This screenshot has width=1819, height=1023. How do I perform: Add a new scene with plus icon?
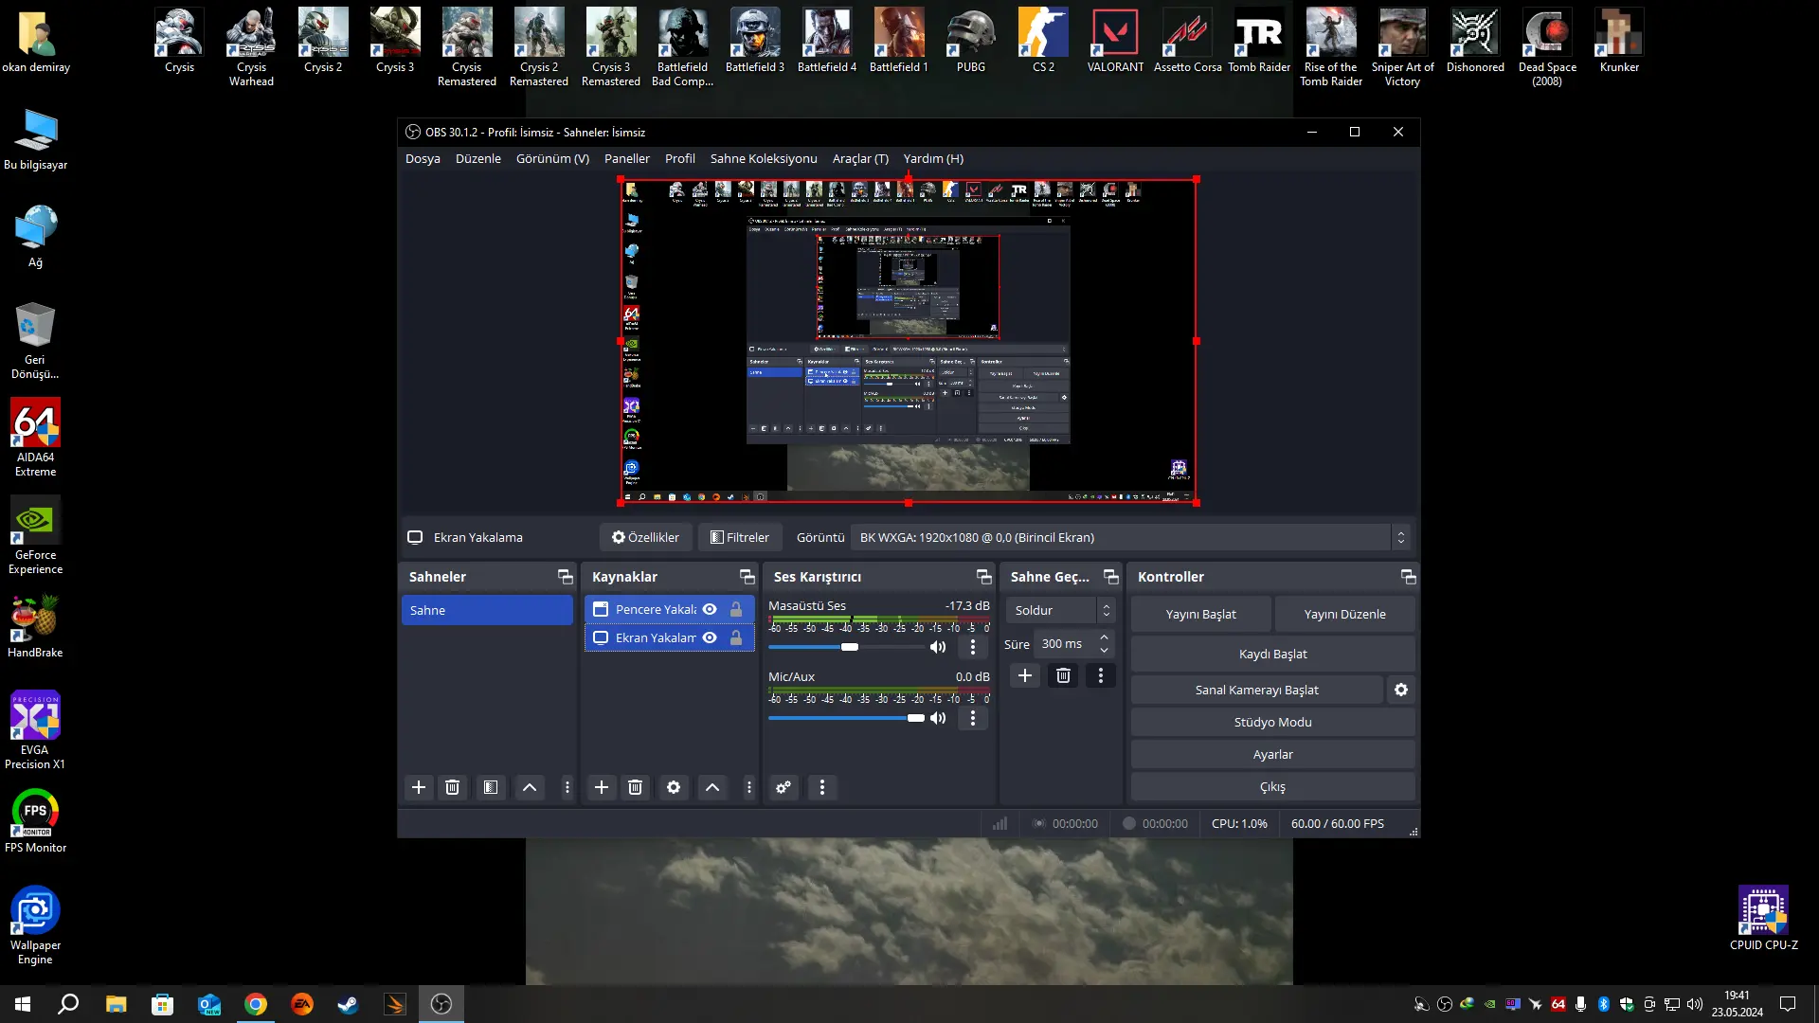pyautogui.click(x=418, y=787)
